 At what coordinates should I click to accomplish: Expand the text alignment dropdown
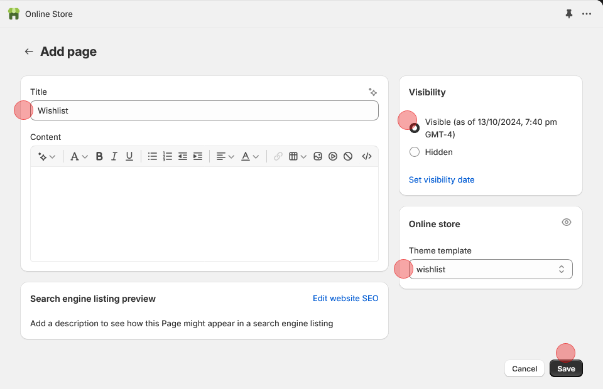(x=225, y=156)
